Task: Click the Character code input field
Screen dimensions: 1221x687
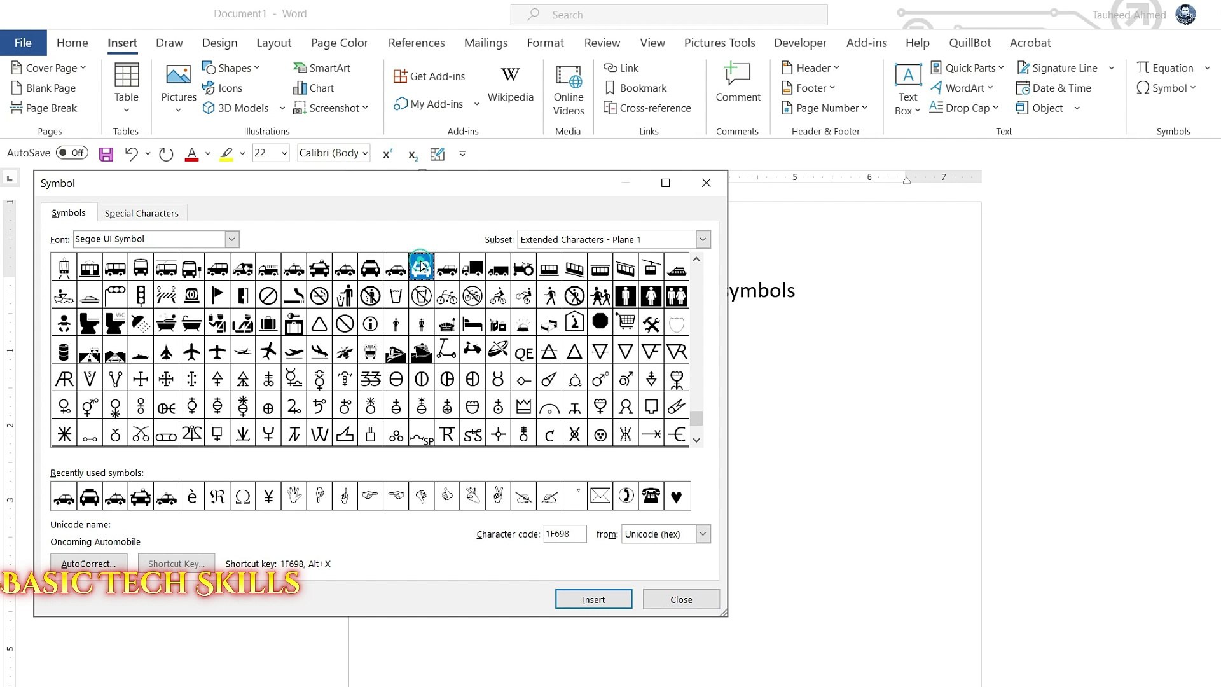Action: [564, 534]
